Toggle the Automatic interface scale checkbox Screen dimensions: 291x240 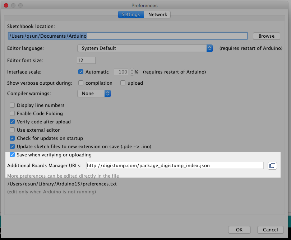tap(81, 72)
